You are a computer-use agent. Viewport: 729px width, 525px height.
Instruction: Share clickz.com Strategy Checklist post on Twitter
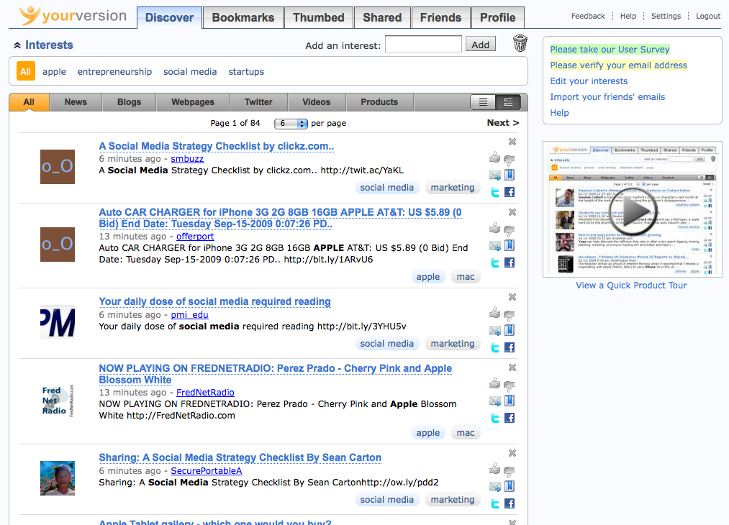(495, 192)
